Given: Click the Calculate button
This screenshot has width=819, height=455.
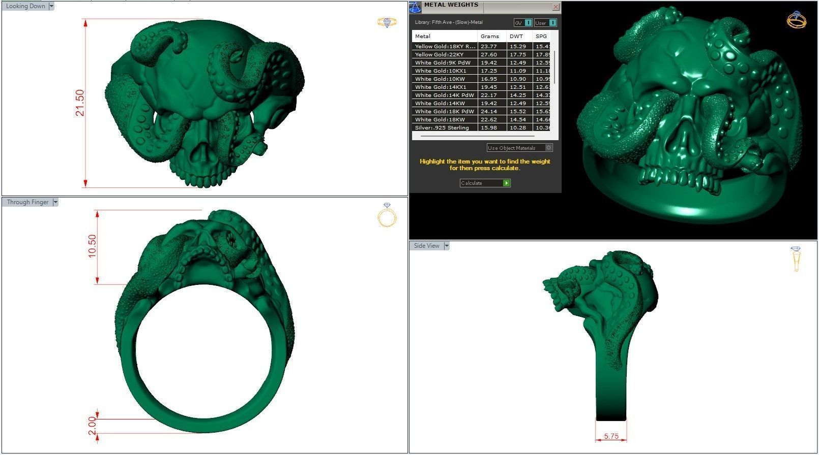Looking at the screenshot, I should coord(485,183).
